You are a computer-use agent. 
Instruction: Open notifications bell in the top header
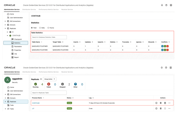(162, 5)
